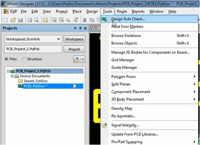This screenshot has height=145, width=200.
Task: Click the Project button
Action: click(74, 49)
